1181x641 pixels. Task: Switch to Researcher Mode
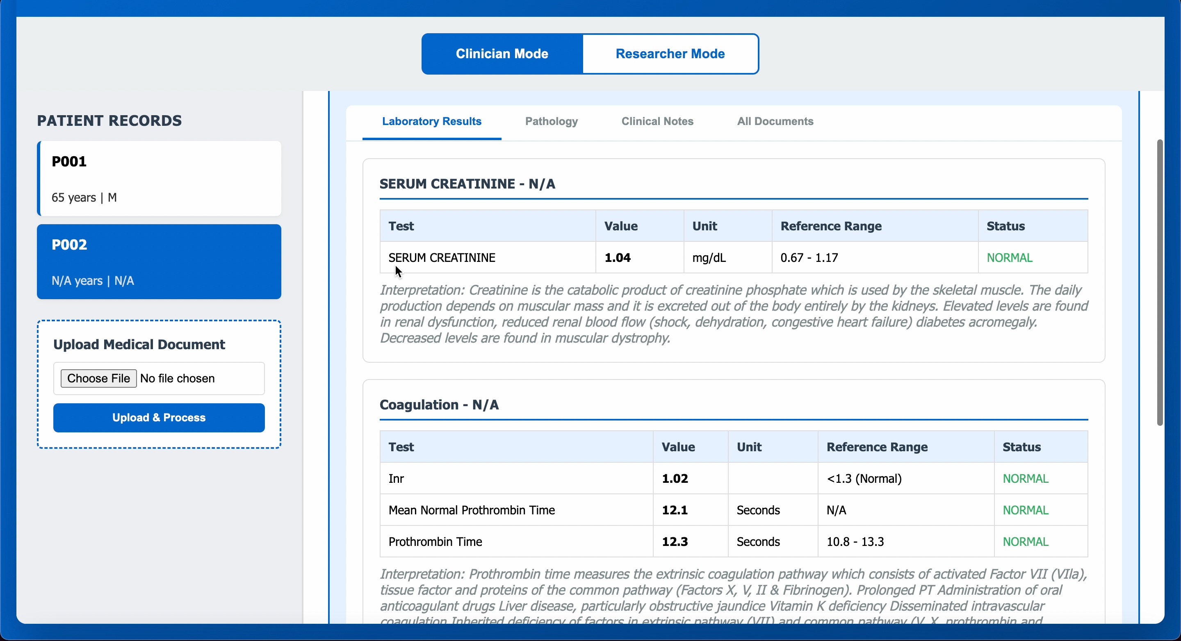[x=670, y=54]
